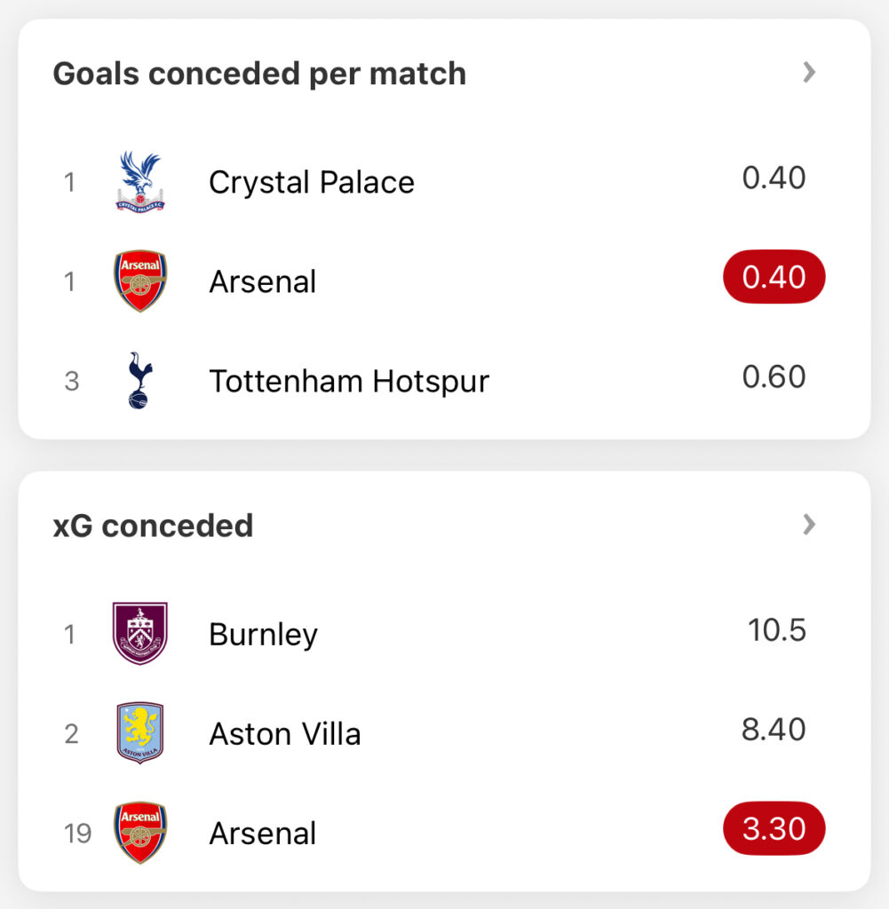889x909 pixels.
Task: Tap Aston Villa's 8.40 xG value
Action: tap(774, 730)
